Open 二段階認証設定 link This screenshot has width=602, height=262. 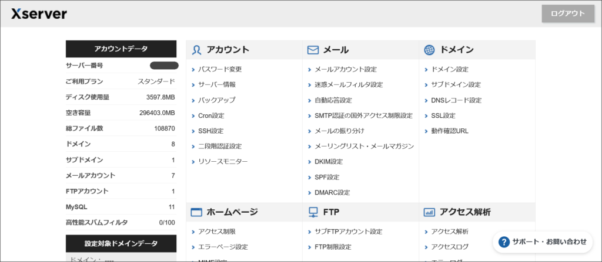coord(220,147)
